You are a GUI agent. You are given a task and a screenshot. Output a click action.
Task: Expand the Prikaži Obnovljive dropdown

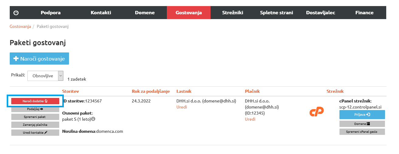pos(45,76)
